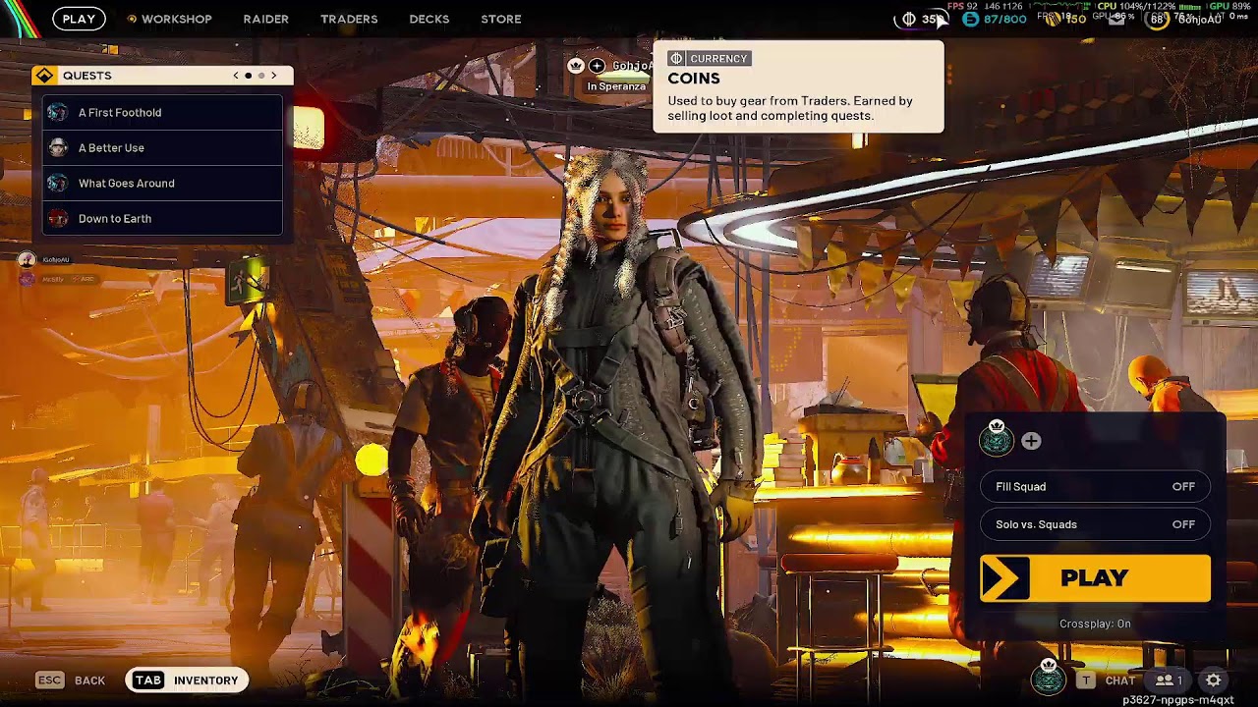Image resolution: width=1258 pixels, height=707 pixels.
Task: Open the chat with the T CHAT button
Action: pyautogui.click(x=1107, y=680)
